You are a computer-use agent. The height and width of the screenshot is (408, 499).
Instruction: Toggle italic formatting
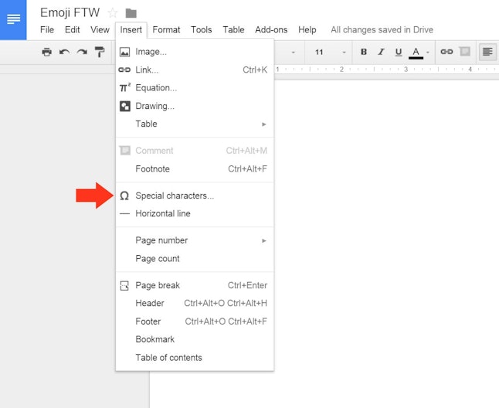381,52
